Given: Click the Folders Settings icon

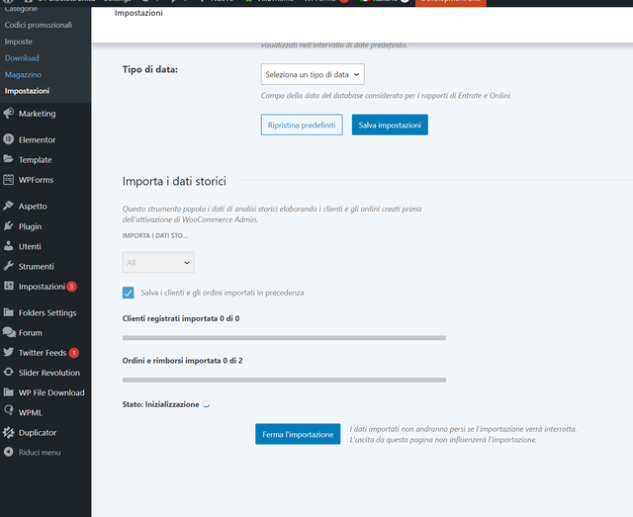Looking at the screenshot, I should point(9,312).
